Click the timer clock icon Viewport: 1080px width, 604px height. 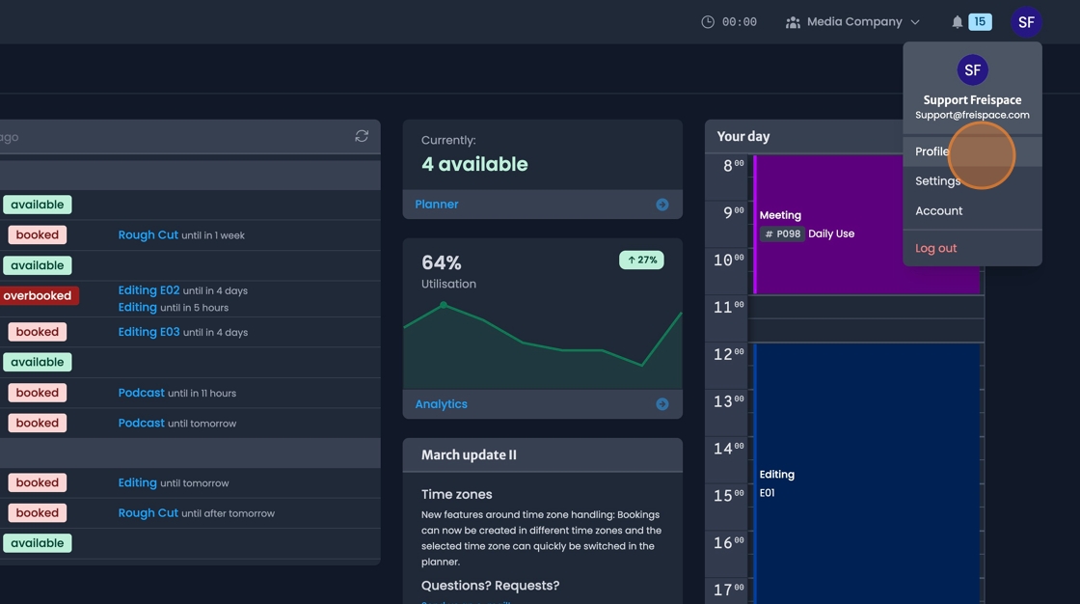708,22
